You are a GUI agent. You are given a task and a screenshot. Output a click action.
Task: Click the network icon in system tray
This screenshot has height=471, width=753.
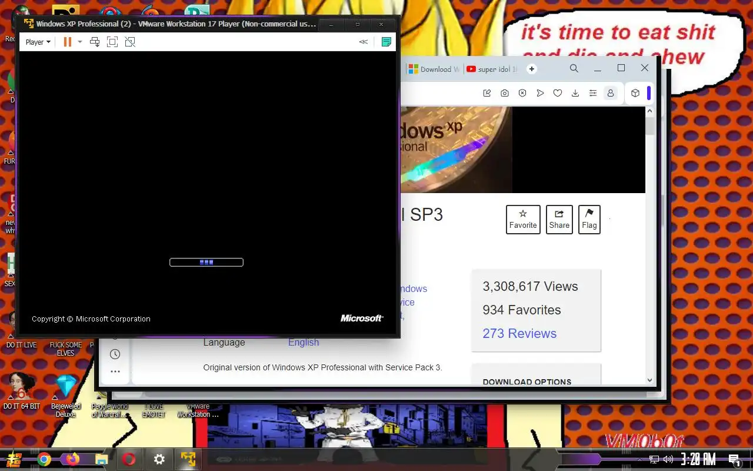click(x=654, y=459)
